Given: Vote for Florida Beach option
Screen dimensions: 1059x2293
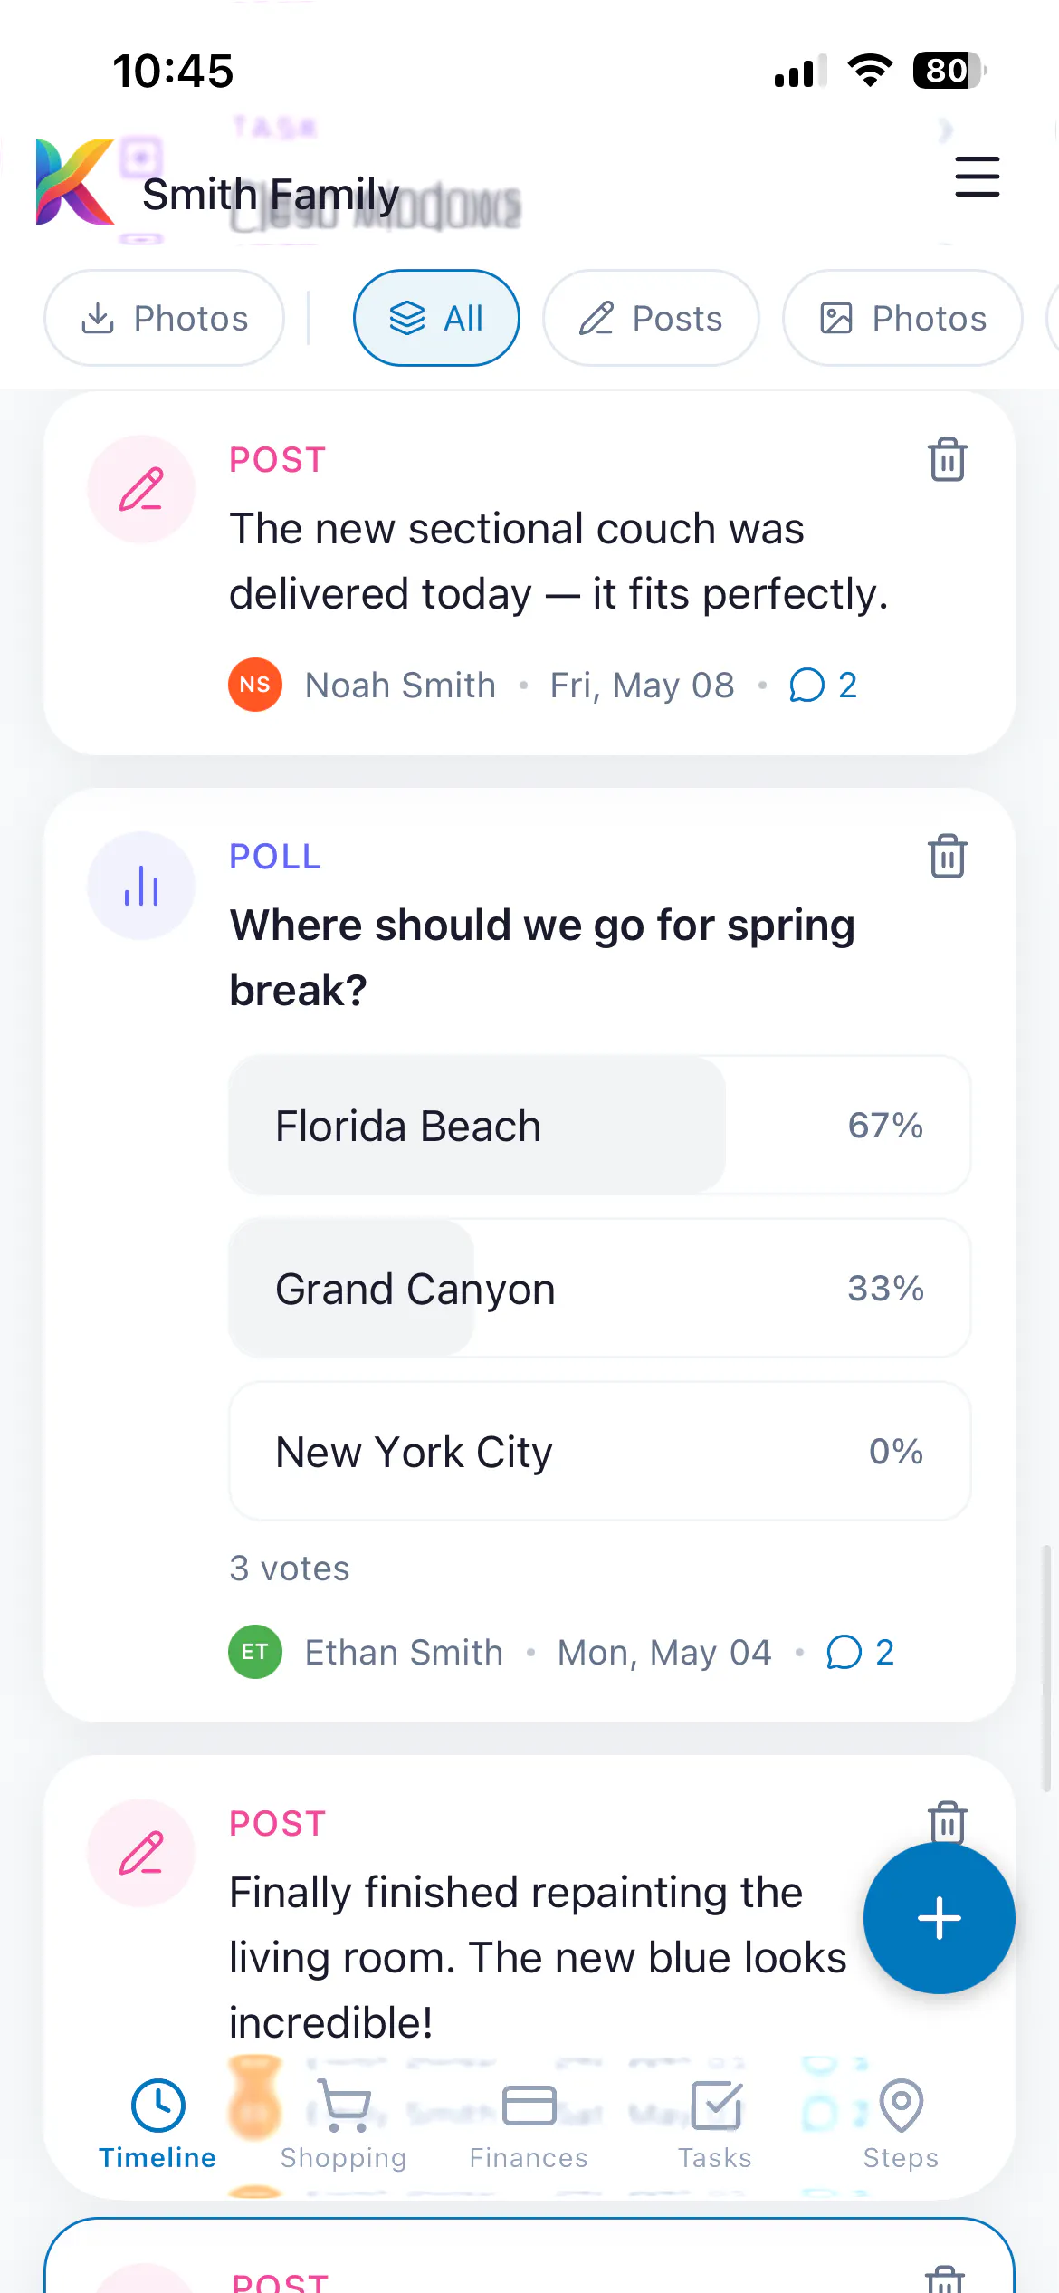Looking at the screenshot, I should click(599, 1126).
